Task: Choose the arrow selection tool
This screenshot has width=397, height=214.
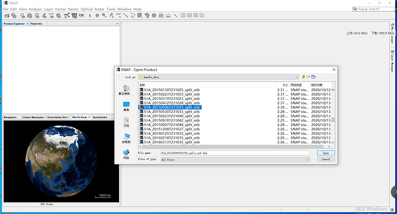Action: [x=90, y=15]
